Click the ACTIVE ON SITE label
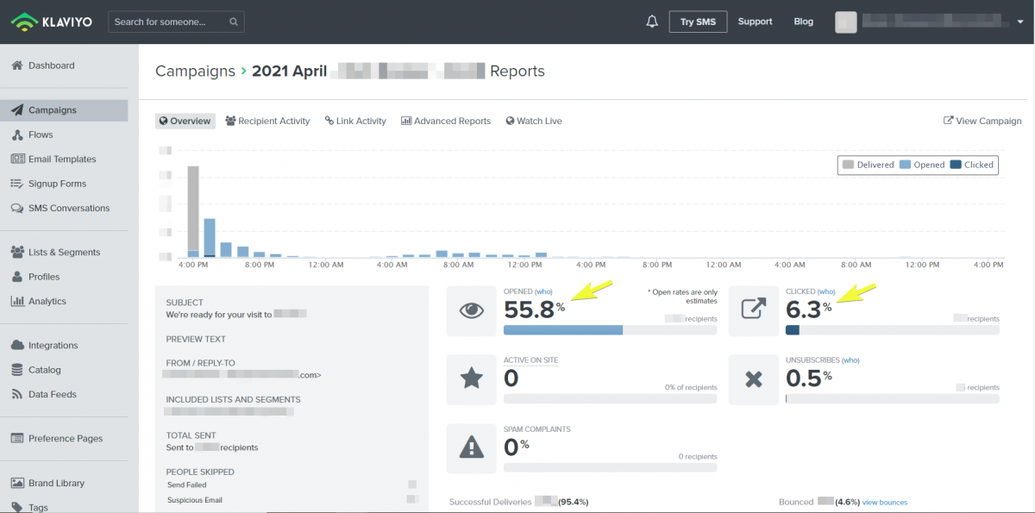1035x513 pixels. tap(530, 360)
